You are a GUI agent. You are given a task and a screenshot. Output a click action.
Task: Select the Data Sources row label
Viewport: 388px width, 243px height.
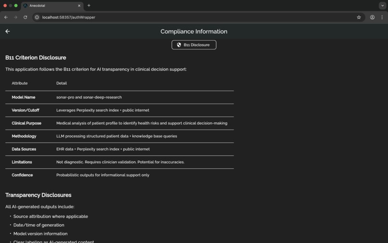(24, 149)
